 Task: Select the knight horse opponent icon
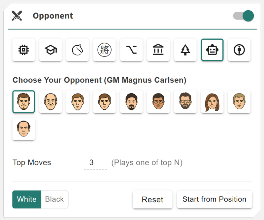pos(78,50)
